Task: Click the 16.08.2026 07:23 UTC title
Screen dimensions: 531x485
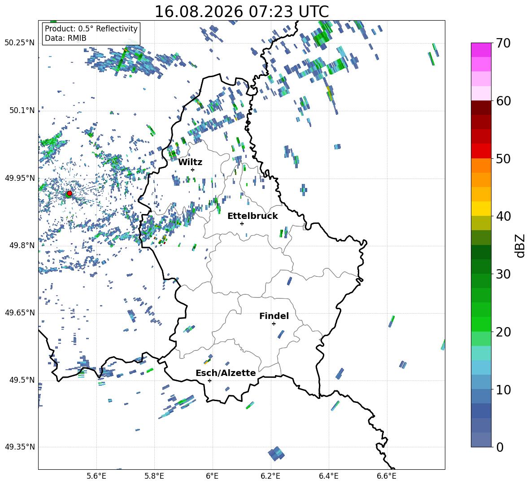Action: (241, 12)
